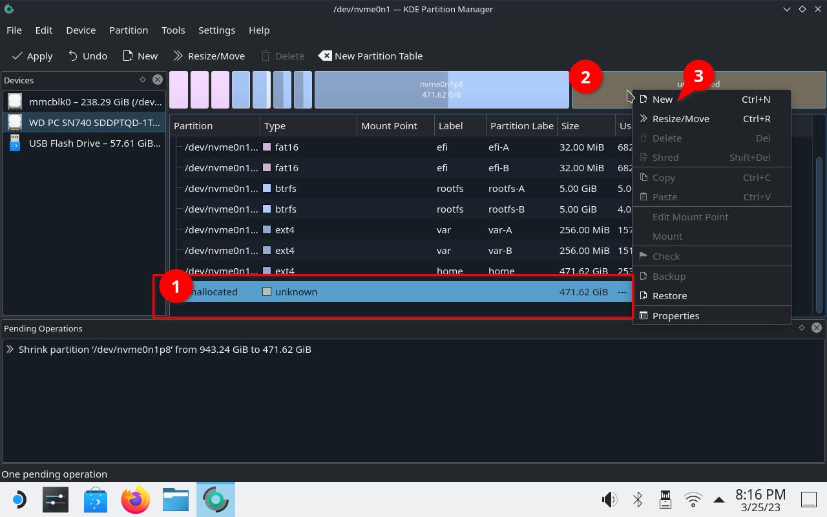The width and height of the screenshot is (827, 517).
Task: Select the efi-B partition row
Action: (x=401, y=167)
